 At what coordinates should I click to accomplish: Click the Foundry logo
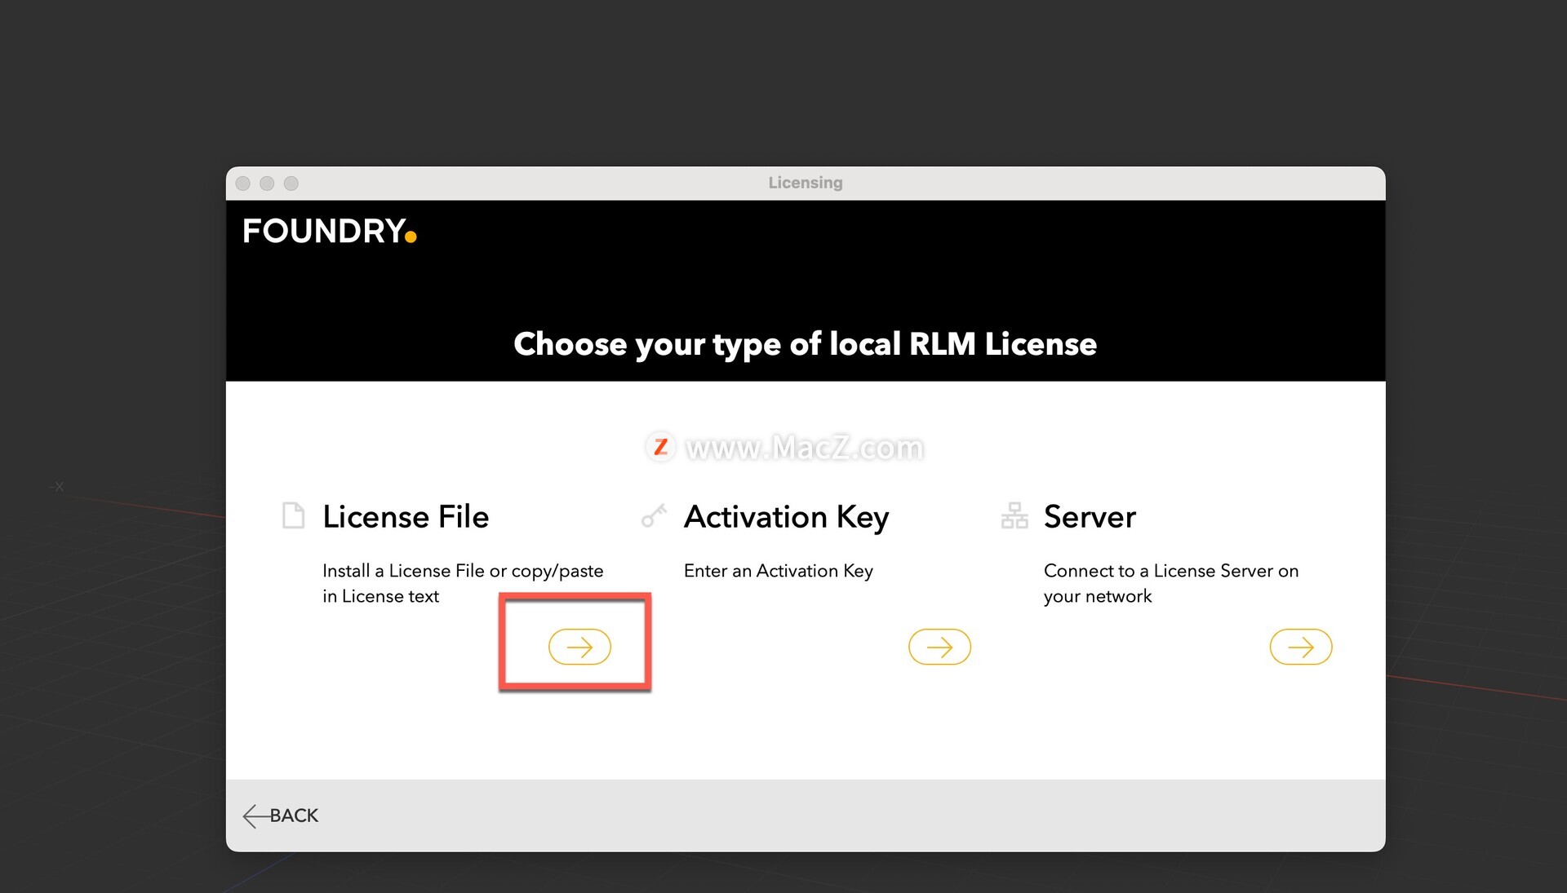point(330,231)
